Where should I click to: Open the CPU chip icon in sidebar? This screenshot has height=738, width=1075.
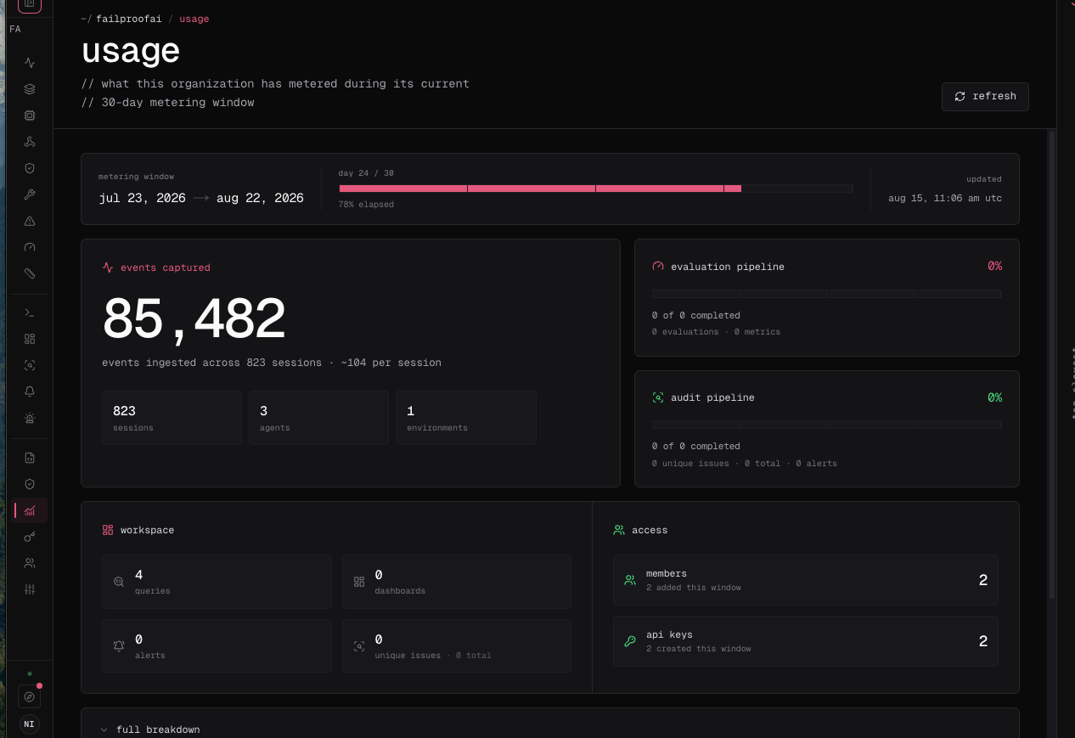coord(30,115)
